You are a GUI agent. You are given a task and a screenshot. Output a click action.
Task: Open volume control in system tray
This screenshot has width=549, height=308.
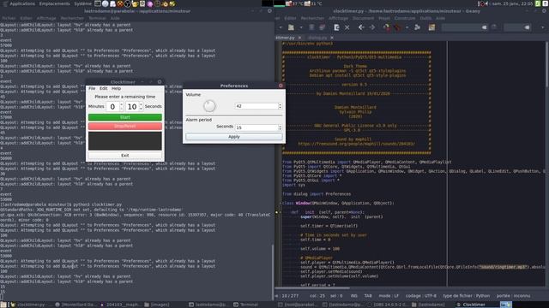pos(486,3)
